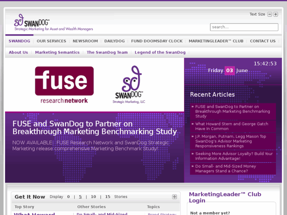Click inside the search field
This screenshot has width=287, height=215.
(244, 27)
